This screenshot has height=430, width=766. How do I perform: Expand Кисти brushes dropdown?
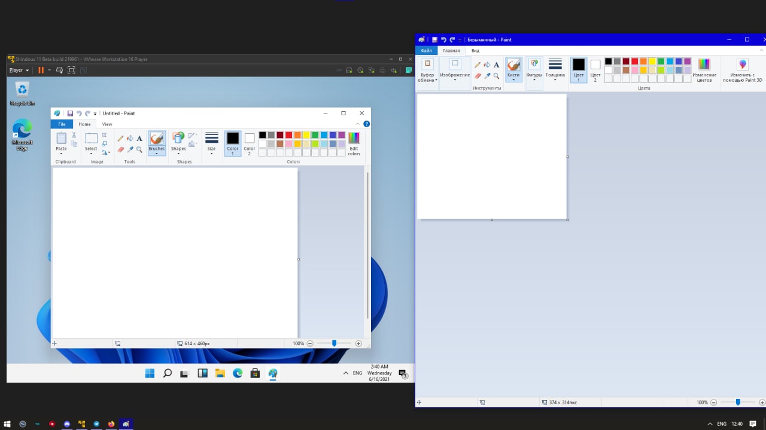point(513,78)
